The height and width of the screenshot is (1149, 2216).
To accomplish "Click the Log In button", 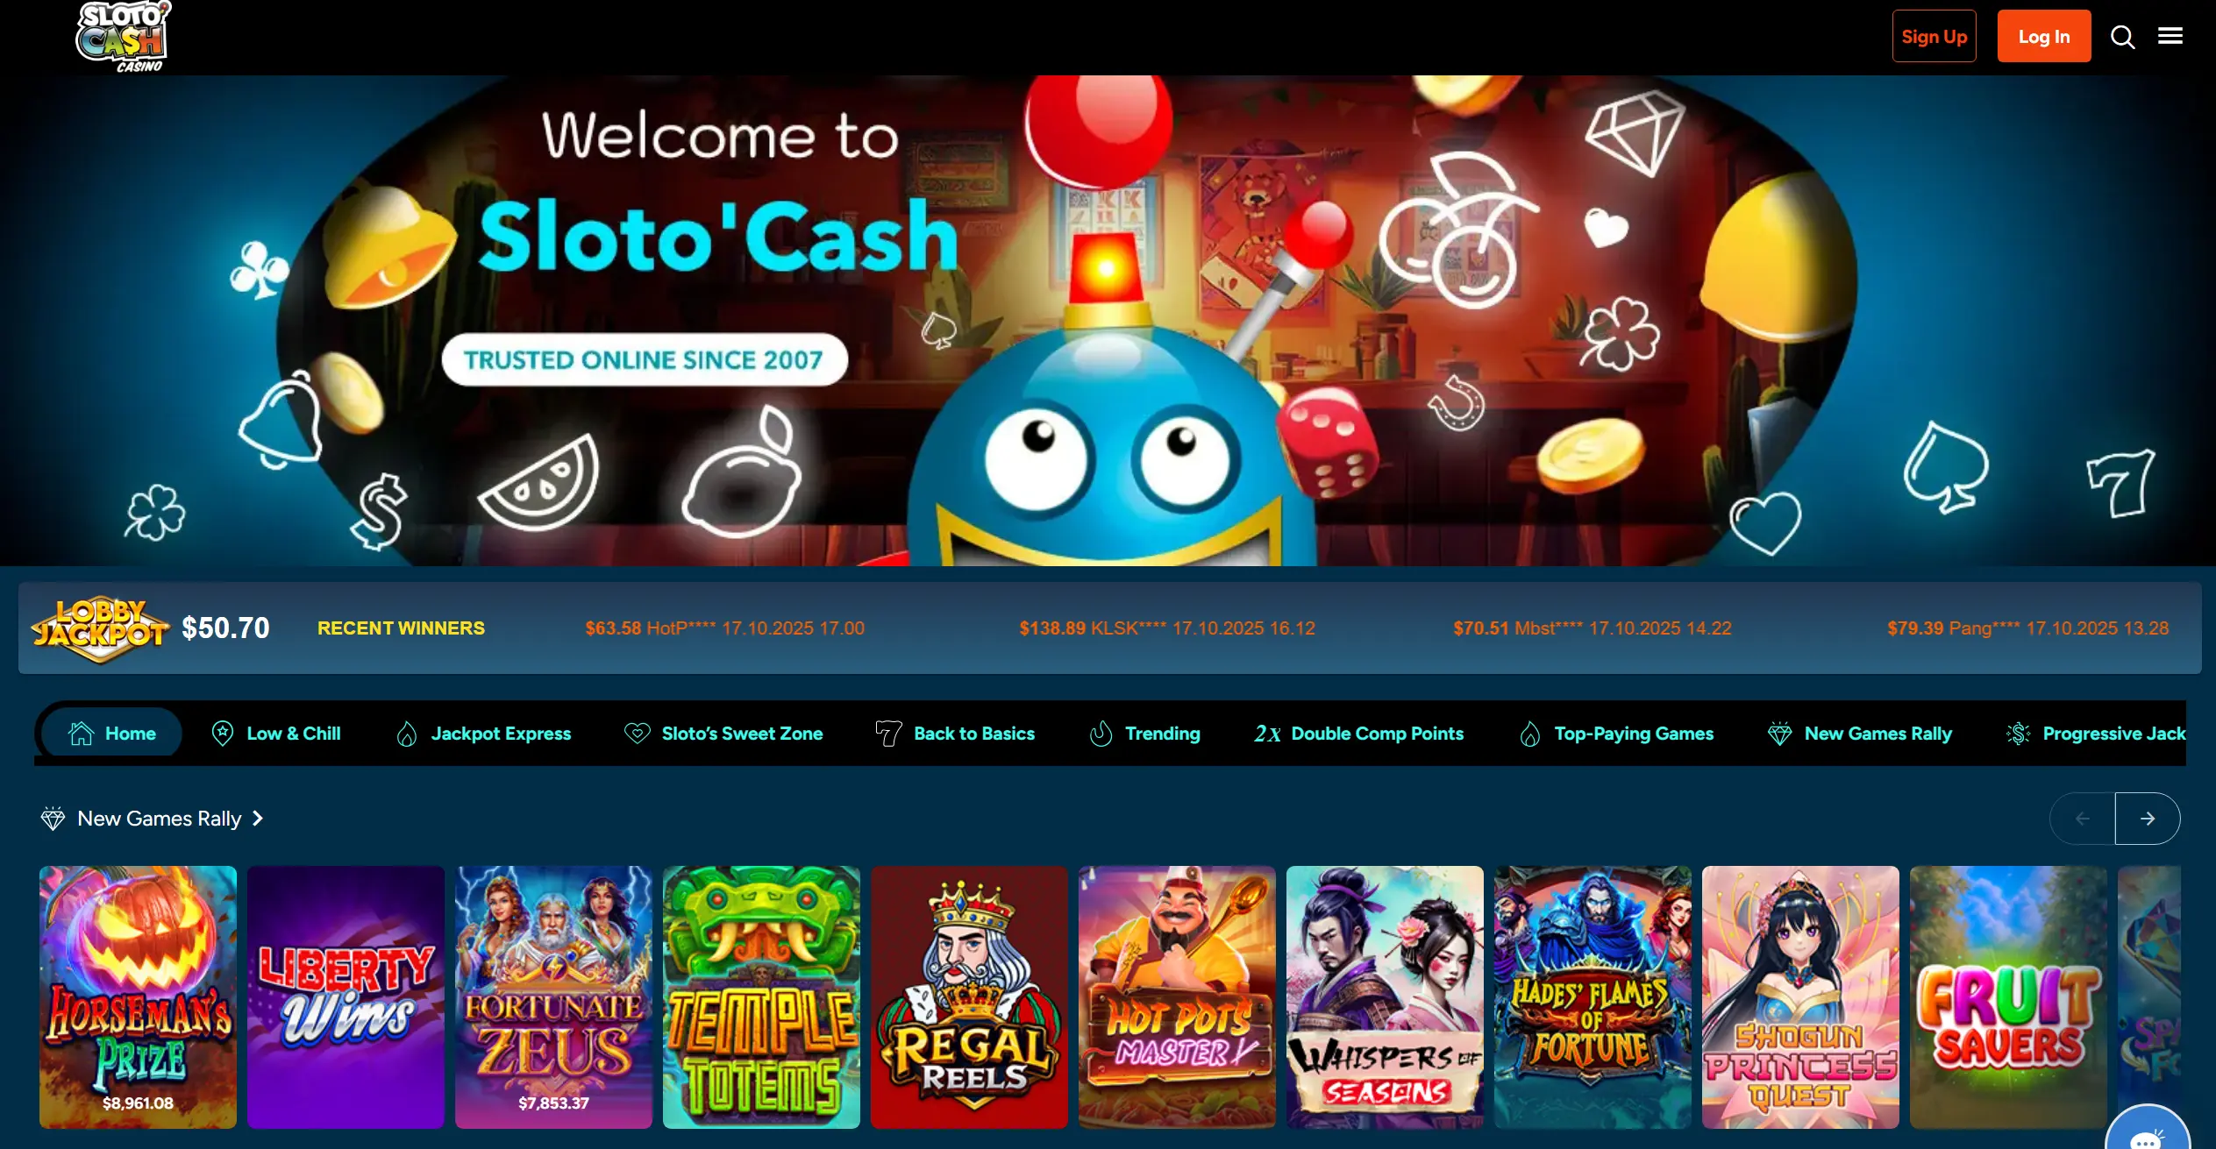I will [x=2044, y=36].
